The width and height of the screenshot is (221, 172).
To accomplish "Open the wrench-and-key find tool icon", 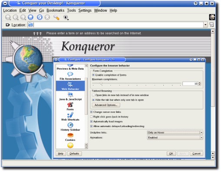I will click(56, 17).
